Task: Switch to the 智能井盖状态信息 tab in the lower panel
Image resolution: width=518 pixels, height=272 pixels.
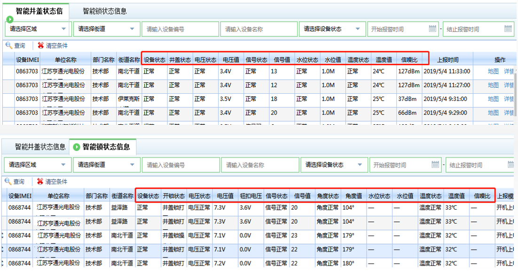Action: (40, 147)
